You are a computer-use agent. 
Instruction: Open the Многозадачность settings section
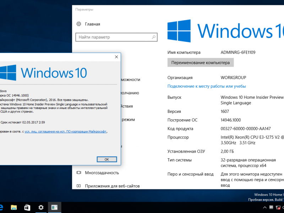[x=102, y=173]
